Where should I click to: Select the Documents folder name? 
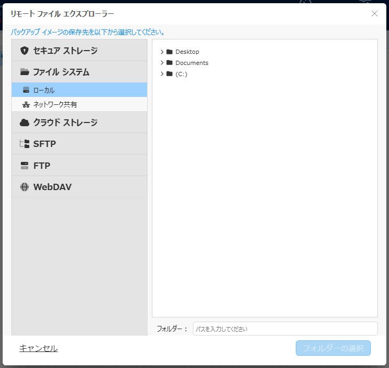click(192, 63)
